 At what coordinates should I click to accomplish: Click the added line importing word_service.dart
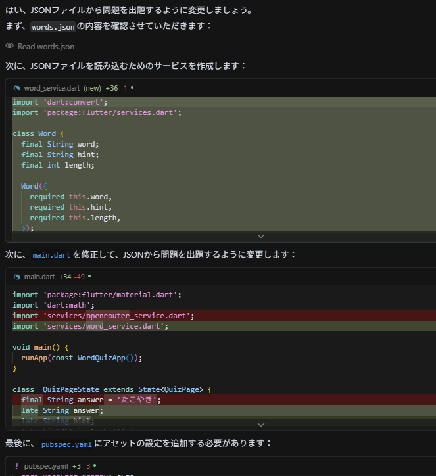(224, 326)
